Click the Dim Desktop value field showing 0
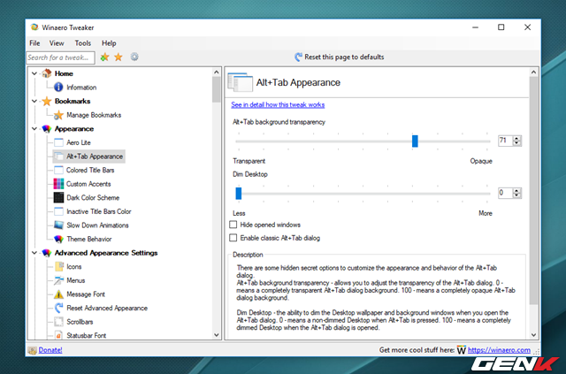The image size is (566, 374). pos(505,193)
